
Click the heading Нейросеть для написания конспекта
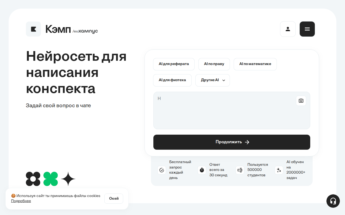76,72
